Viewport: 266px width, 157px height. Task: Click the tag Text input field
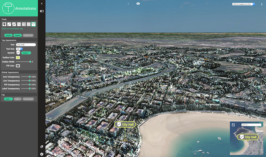click(x=26, y=45)
